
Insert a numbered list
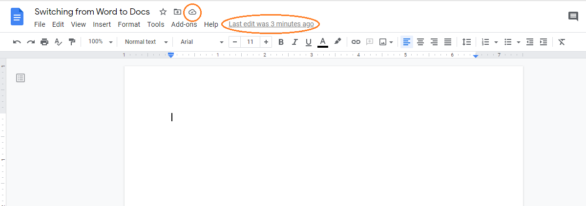point(485,42)
